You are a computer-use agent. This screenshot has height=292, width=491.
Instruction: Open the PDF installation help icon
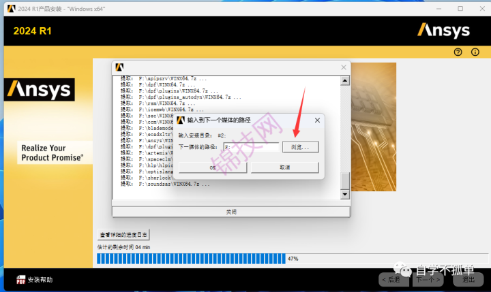pos(20,280)
